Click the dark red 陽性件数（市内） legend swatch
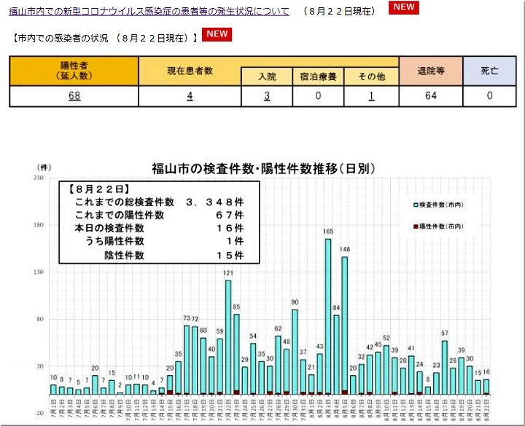Image resolution: width=525 pixels, height=426 pixels. [x=416, y=226]
